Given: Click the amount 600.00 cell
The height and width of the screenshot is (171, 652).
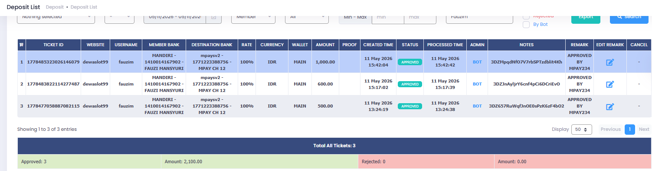Looking at the screenshot, I should point(325,84).
